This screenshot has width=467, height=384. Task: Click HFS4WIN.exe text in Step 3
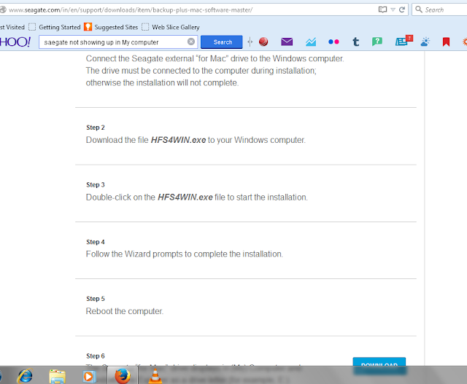click(185, 197)
